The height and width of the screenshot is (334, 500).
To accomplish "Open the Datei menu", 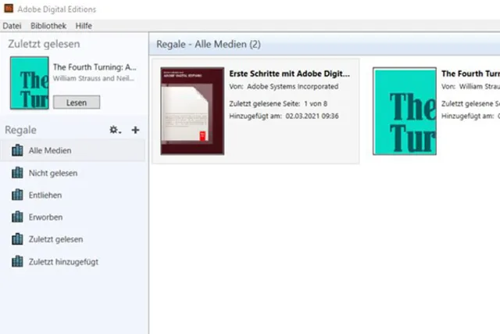I will tap(12, 26).
